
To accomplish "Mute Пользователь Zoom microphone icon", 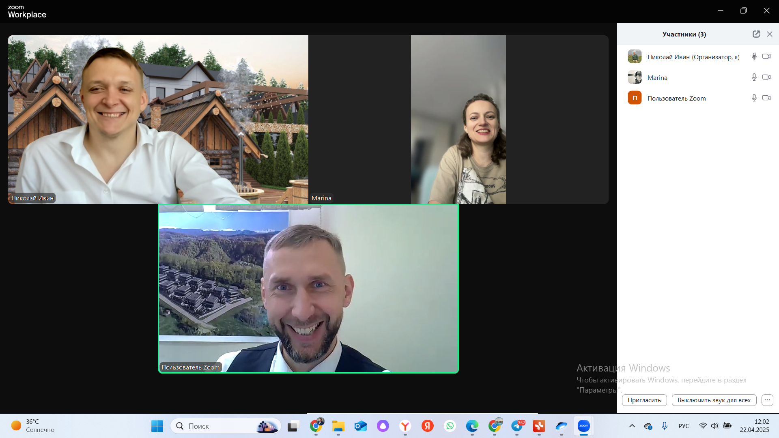I will pyautogui.click(x=754, y=98).
